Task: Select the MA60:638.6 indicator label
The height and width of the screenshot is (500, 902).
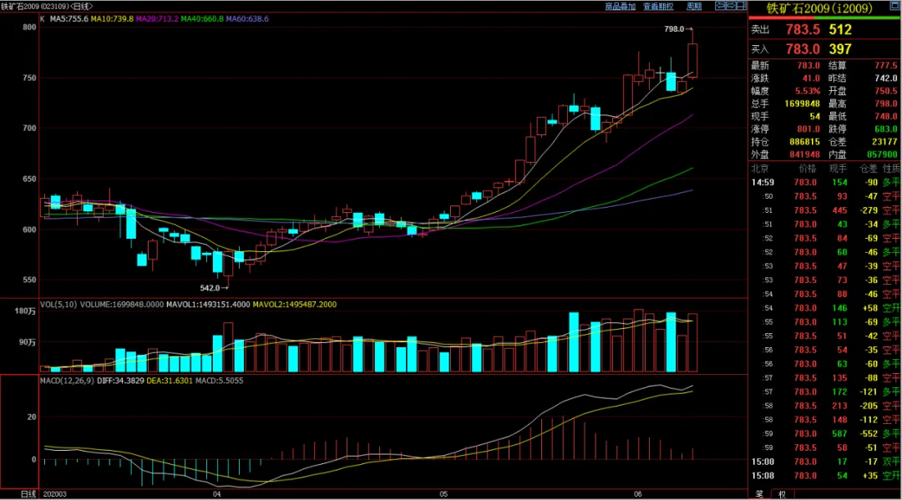Action: (246, 19)
